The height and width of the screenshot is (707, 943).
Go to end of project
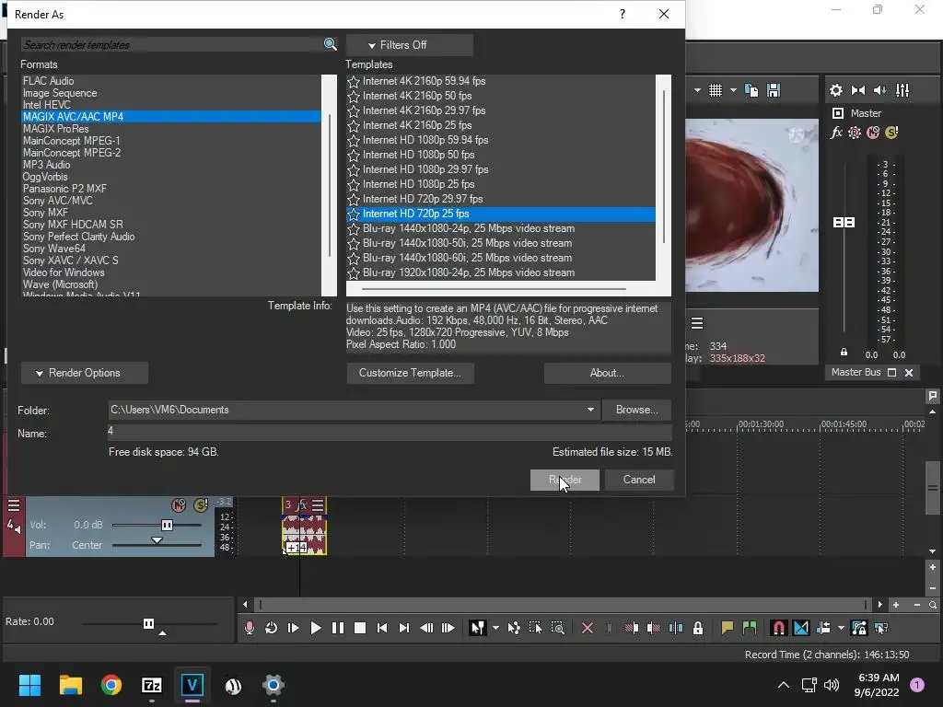pyautogui.click(x=404, y=628)
